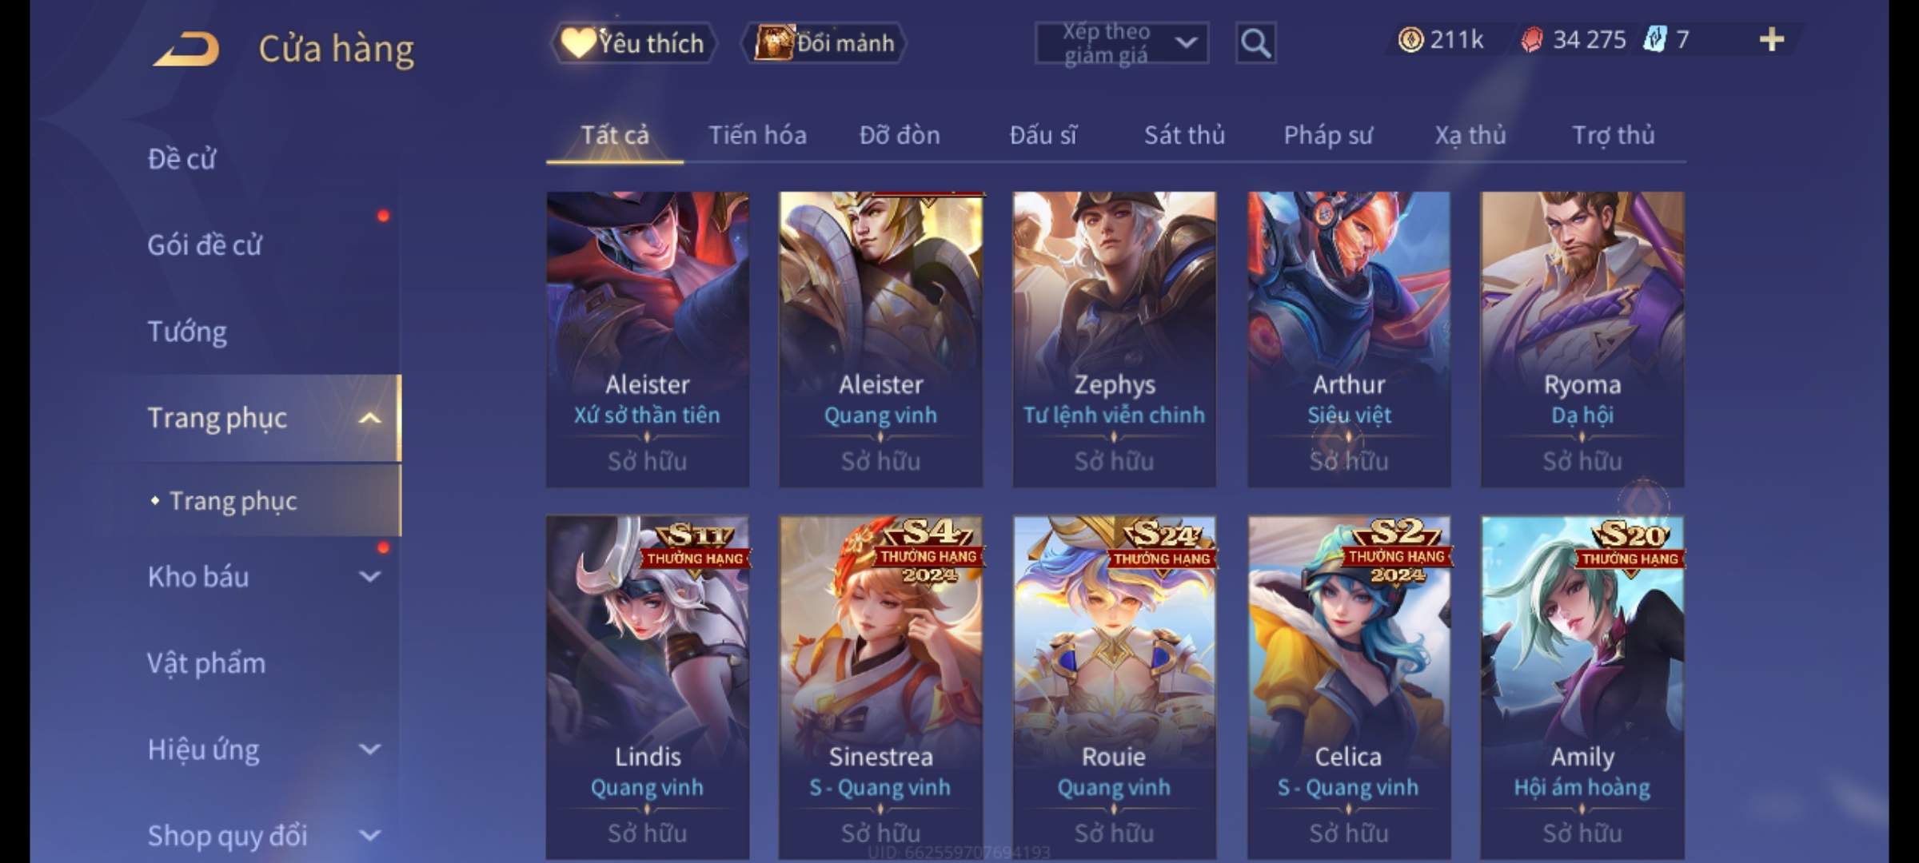Open Yêu thích heart favorites
This screenshot has width=1919, height=863.
point(633,43)
